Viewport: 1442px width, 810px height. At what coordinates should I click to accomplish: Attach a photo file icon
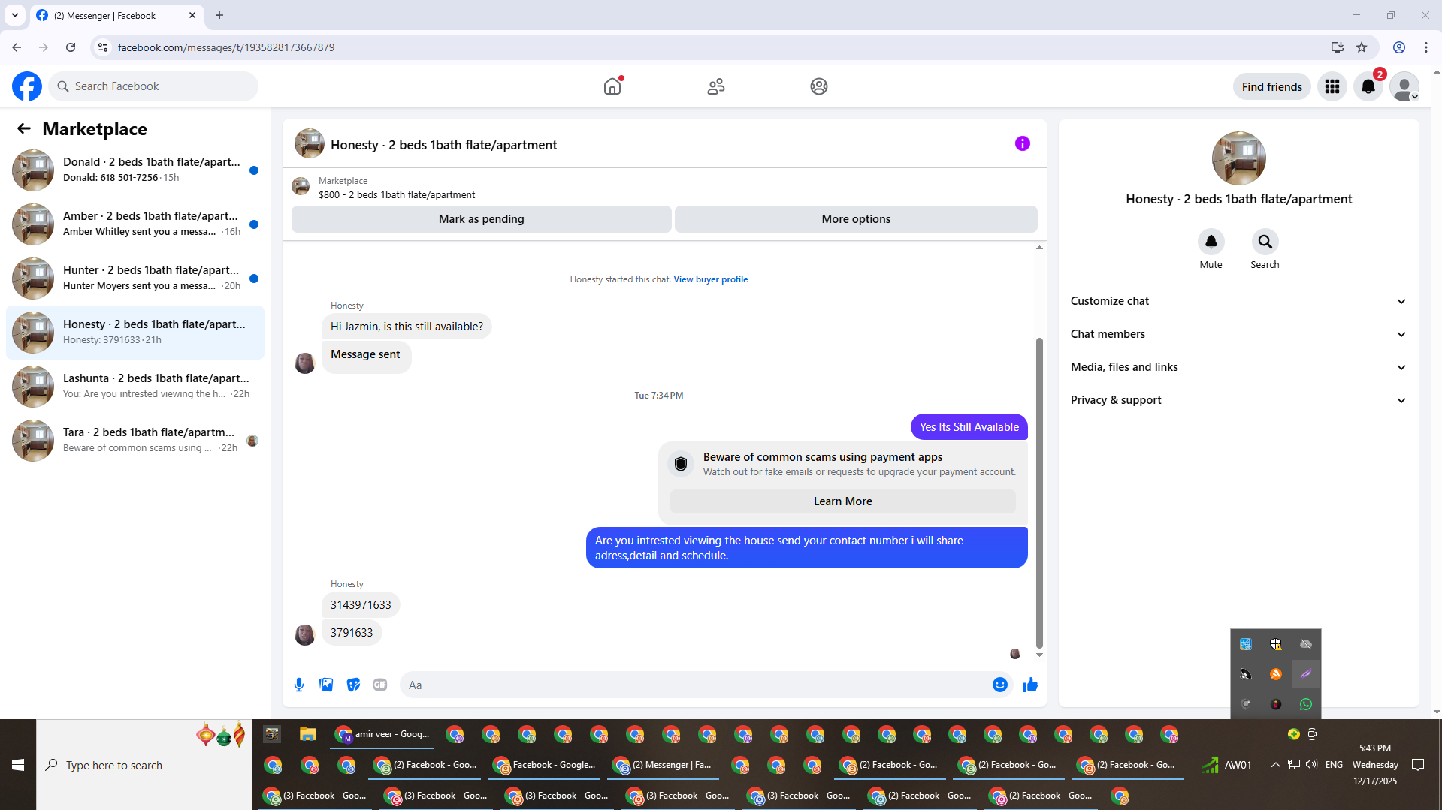point(326,685)
